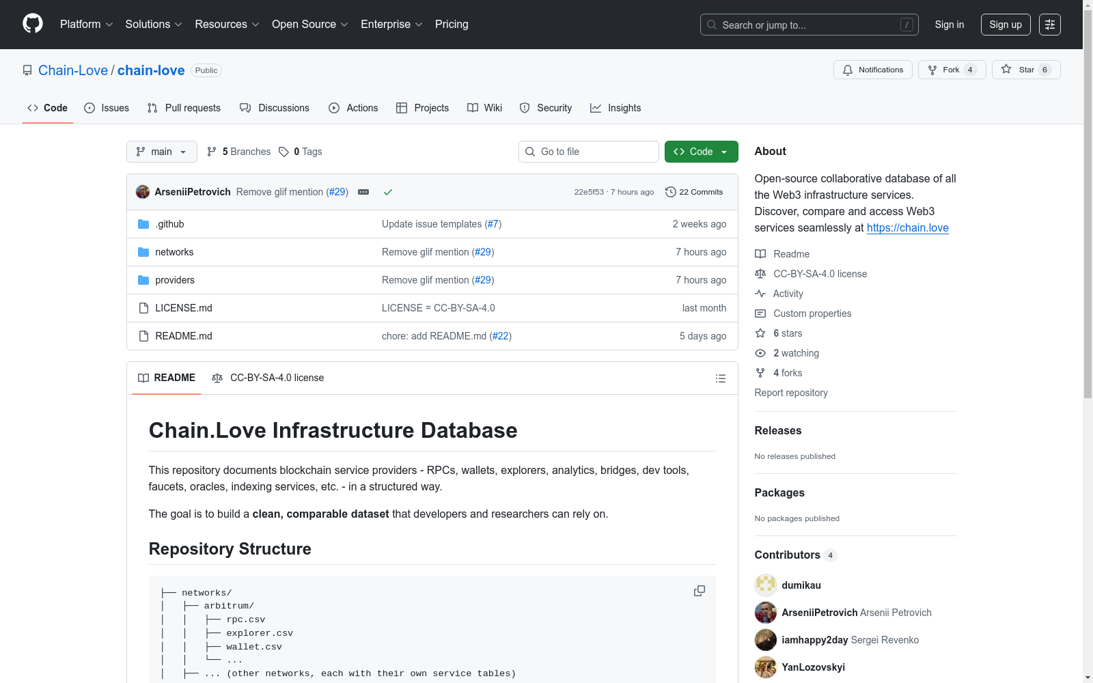Switch to the Discussions tab
Image resolution: width=1093 pixels, height=683 pixels.
click(275, 108)
